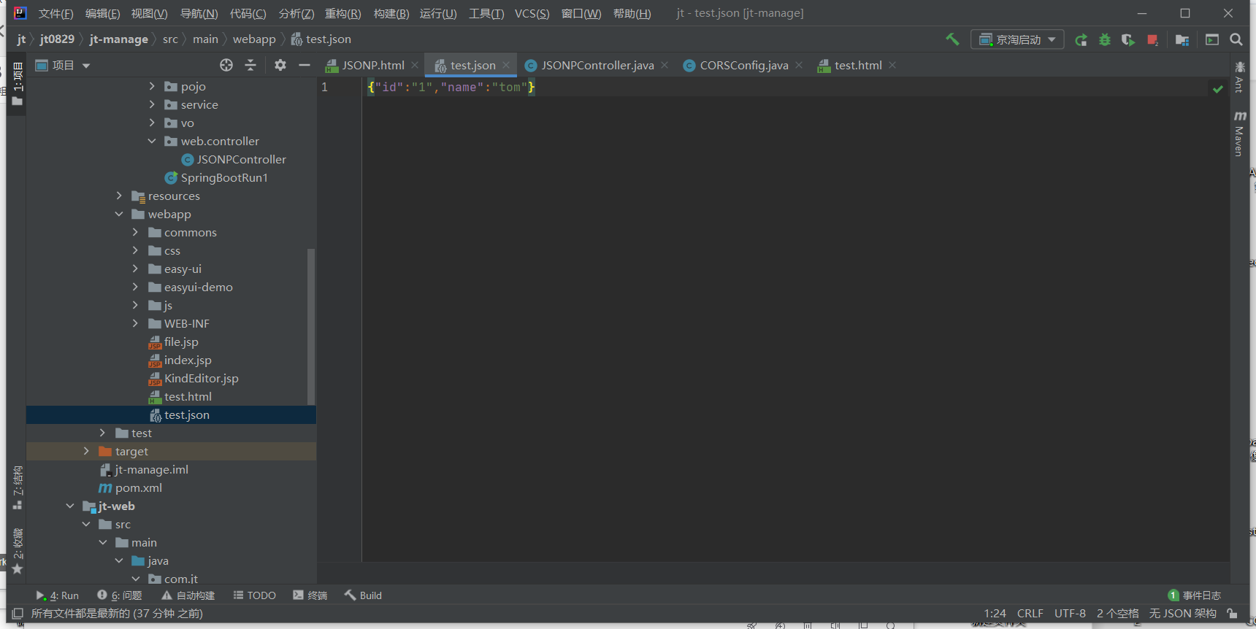Collapse the web.controller package
Viewport: 1256px width, 629px height.
click(x=152, y=141)
